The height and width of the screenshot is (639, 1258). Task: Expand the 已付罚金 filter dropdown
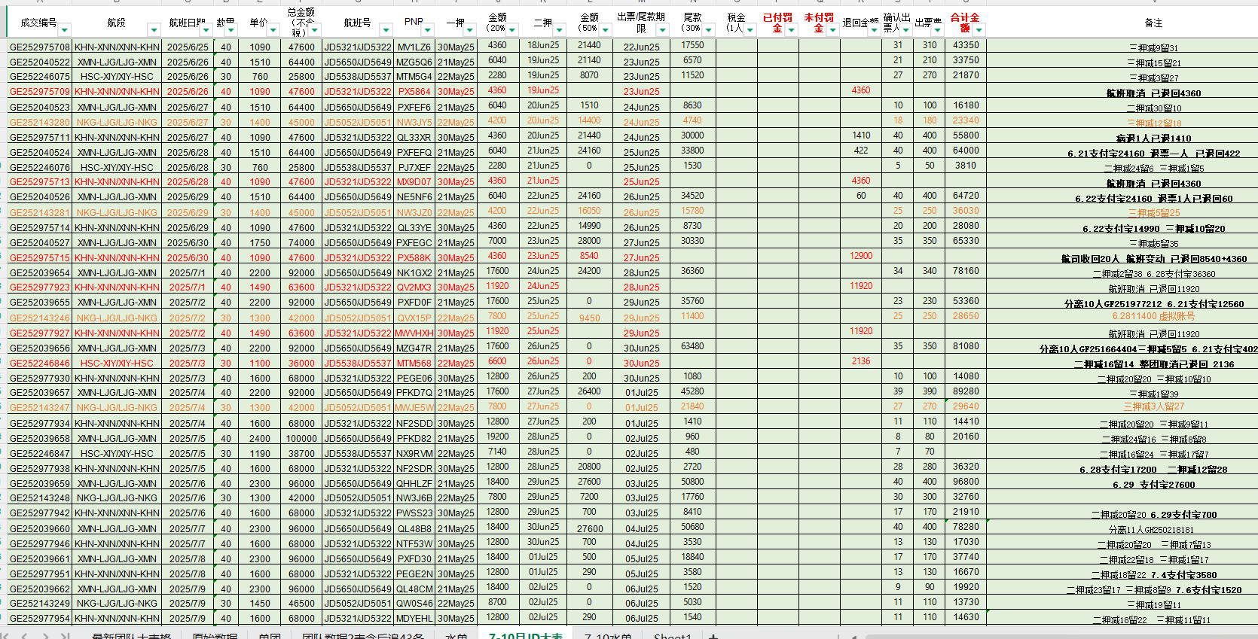(791, 30)
